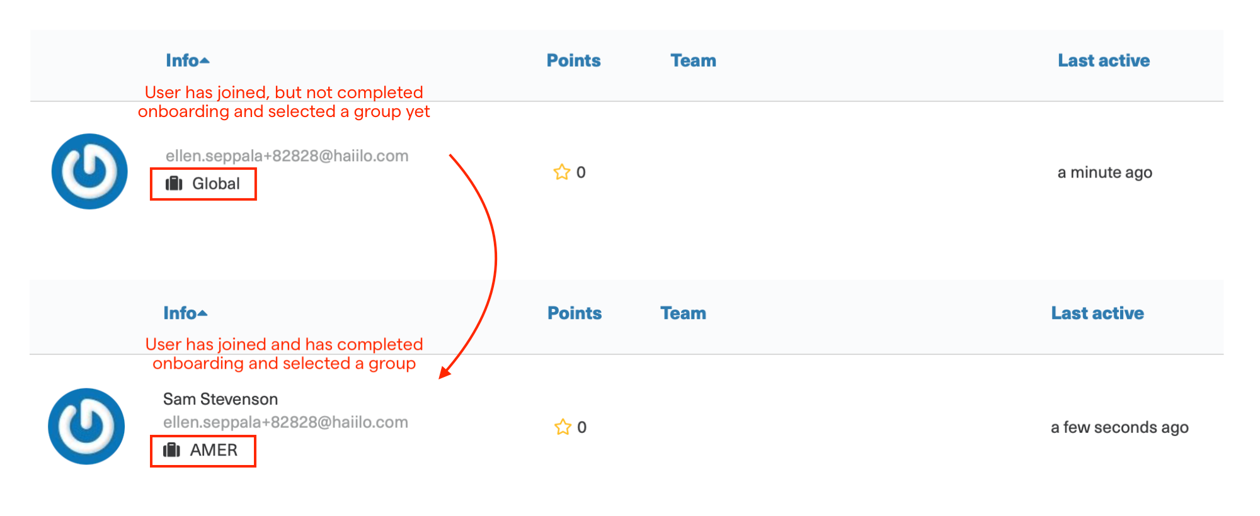Sort by Points in the lower table
The width and height of the screenshot is (1260, 516).
575,313
